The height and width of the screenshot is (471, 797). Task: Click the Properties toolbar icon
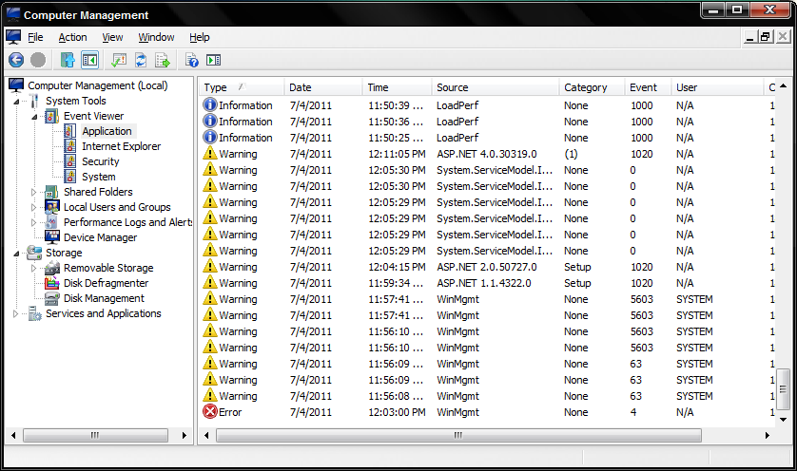click(x=119, y=60)
